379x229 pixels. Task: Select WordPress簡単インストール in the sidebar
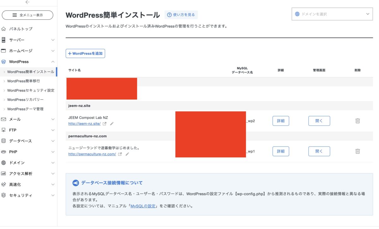[31, 72]
